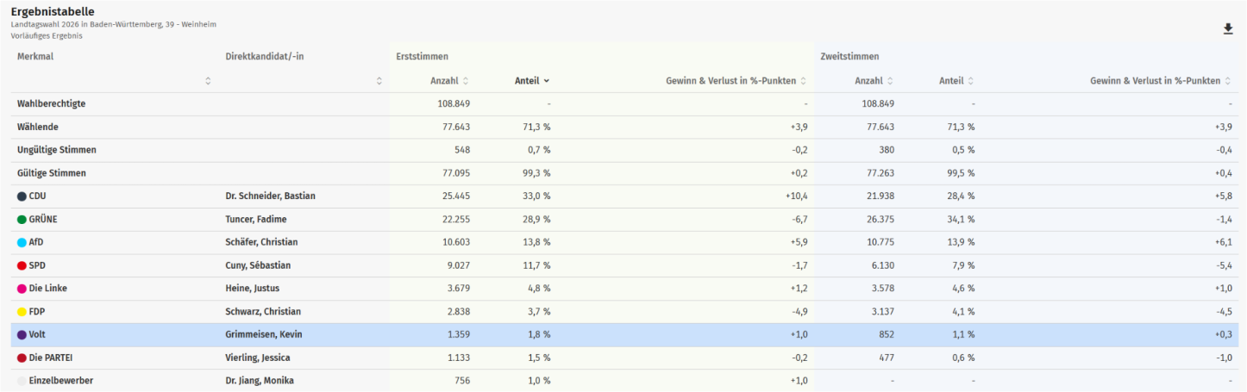The height and width of the screenshot is (392, 1247).
Task: Sort by Direktkandidat/-in column
Action: pos(379,81)
